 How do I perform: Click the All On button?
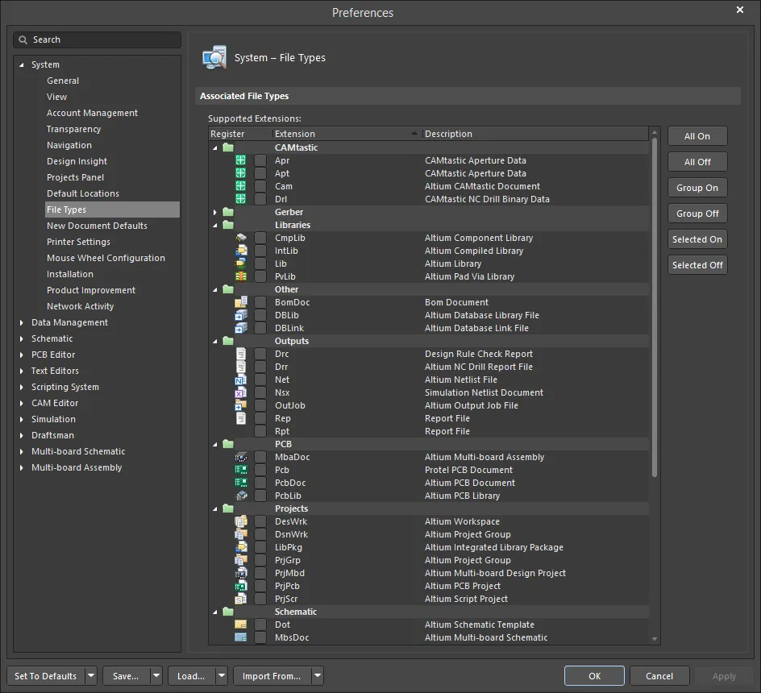click(697, 136)
